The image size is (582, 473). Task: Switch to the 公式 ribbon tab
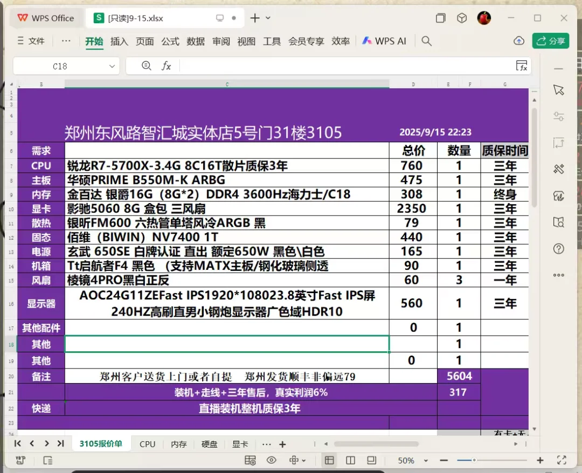(170, 41)
